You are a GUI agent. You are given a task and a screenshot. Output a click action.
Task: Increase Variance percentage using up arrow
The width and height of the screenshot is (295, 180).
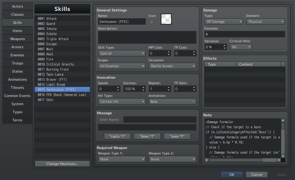[x=224, y=45]
